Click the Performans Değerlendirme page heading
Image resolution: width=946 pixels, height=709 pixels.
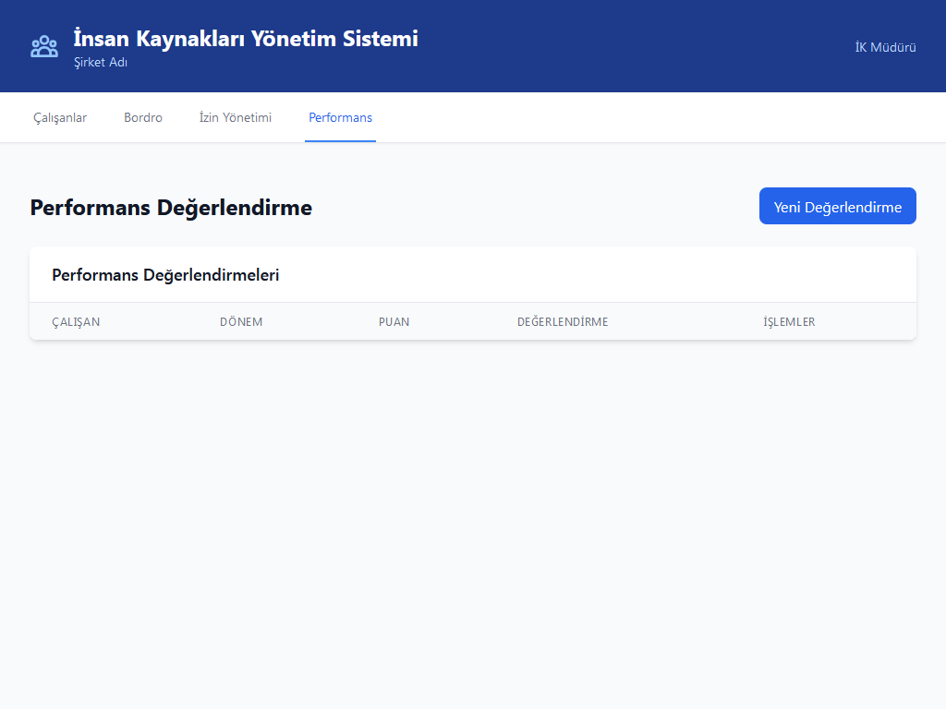click(171, 208)
